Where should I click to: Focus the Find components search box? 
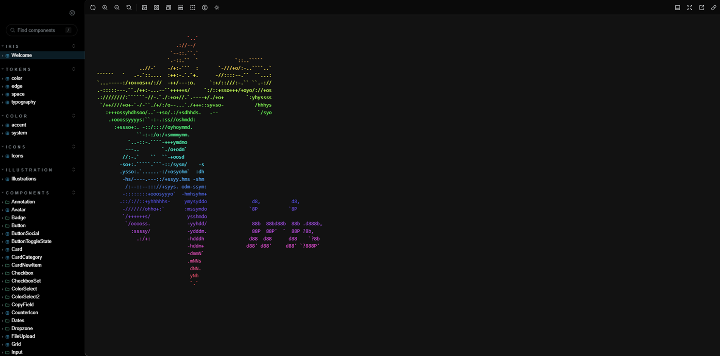[x=42, y=30]
